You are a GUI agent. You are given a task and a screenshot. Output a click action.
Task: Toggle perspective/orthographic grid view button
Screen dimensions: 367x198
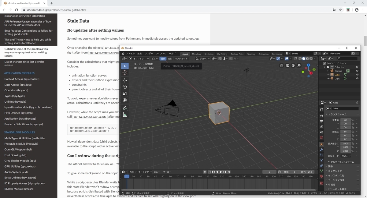[282, 65]
